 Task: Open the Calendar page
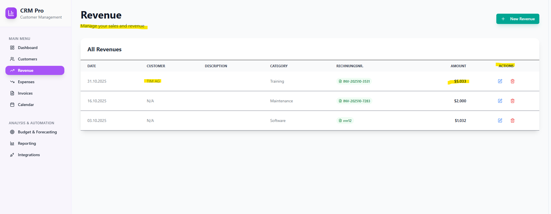pos(35,105)
